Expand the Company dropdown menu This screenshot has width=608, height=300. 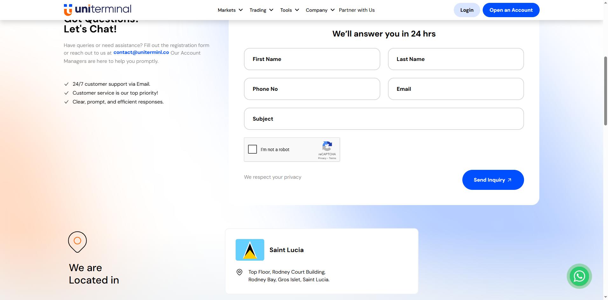[320, 10]
